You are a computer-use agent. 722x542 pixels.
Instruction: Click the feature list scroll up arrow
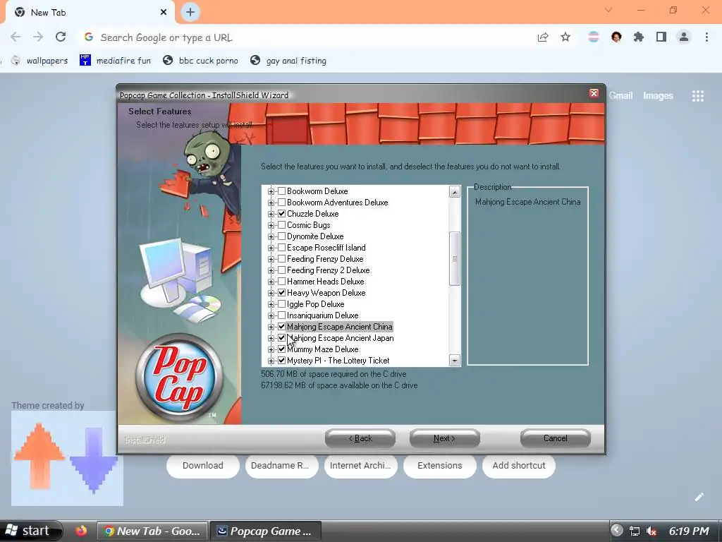click(455, 192)
